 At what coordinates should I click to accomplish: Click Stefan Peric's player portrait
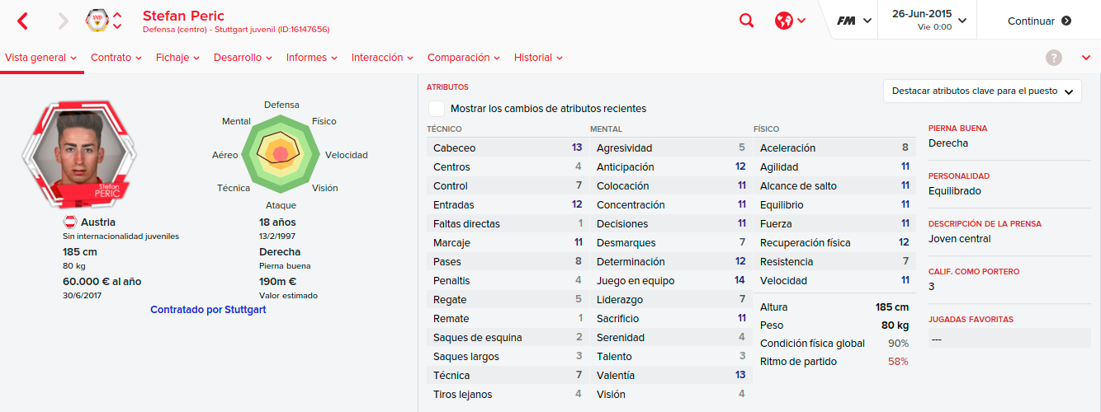pyautogui.click(x=79, y=157)
